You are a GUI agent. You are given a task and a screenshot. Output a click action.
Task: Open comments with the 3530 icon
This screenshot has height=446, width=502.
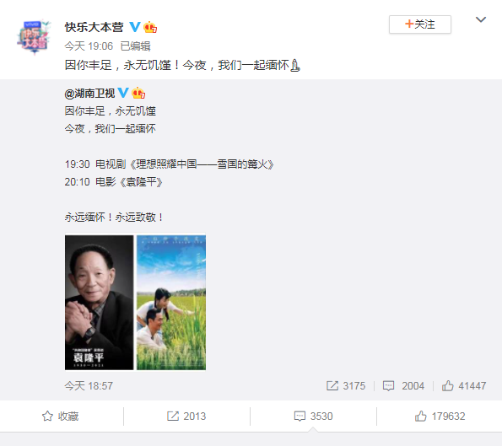313,416
